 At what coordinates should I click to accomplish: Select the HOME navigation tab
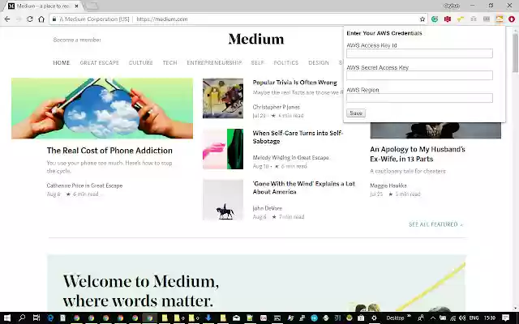(x=62, y=62)
